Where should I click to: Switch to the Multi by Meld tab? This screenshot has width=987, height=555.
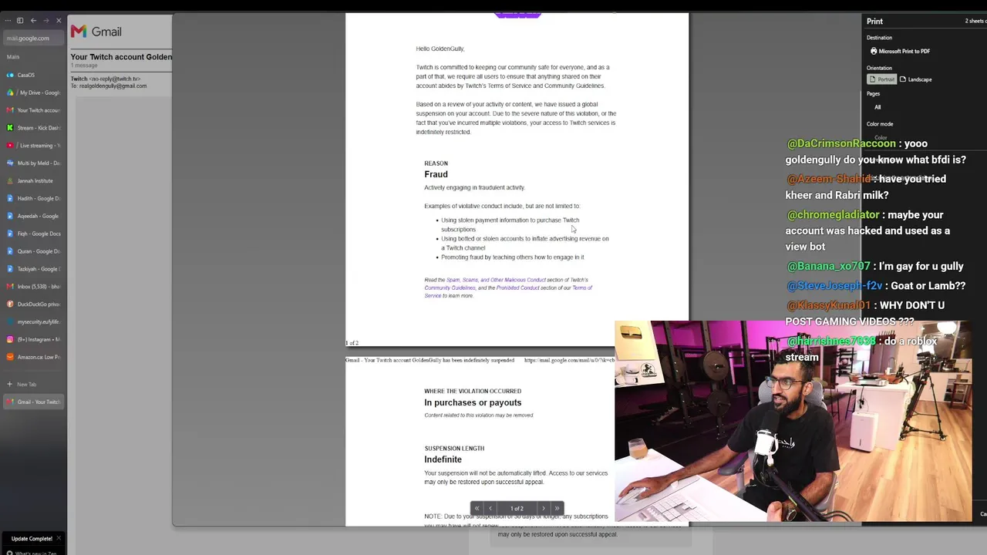(33, 163)
